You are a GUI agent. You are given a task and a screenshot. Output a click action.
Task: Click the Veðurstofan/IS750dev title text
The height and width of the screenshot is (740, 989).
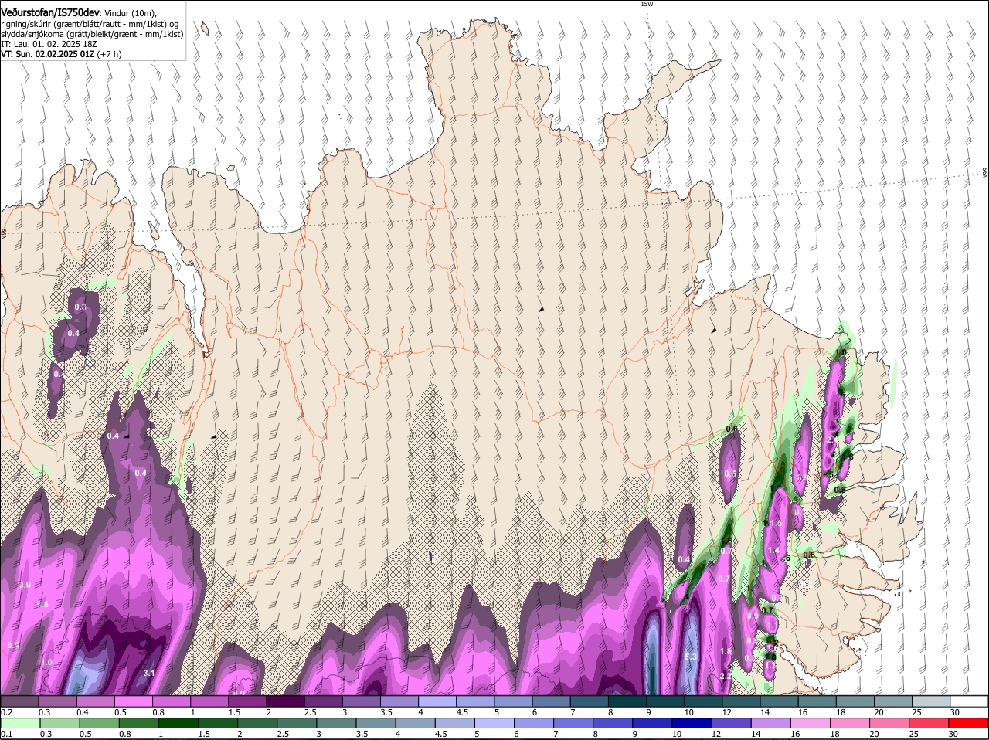tap(50, 12)
